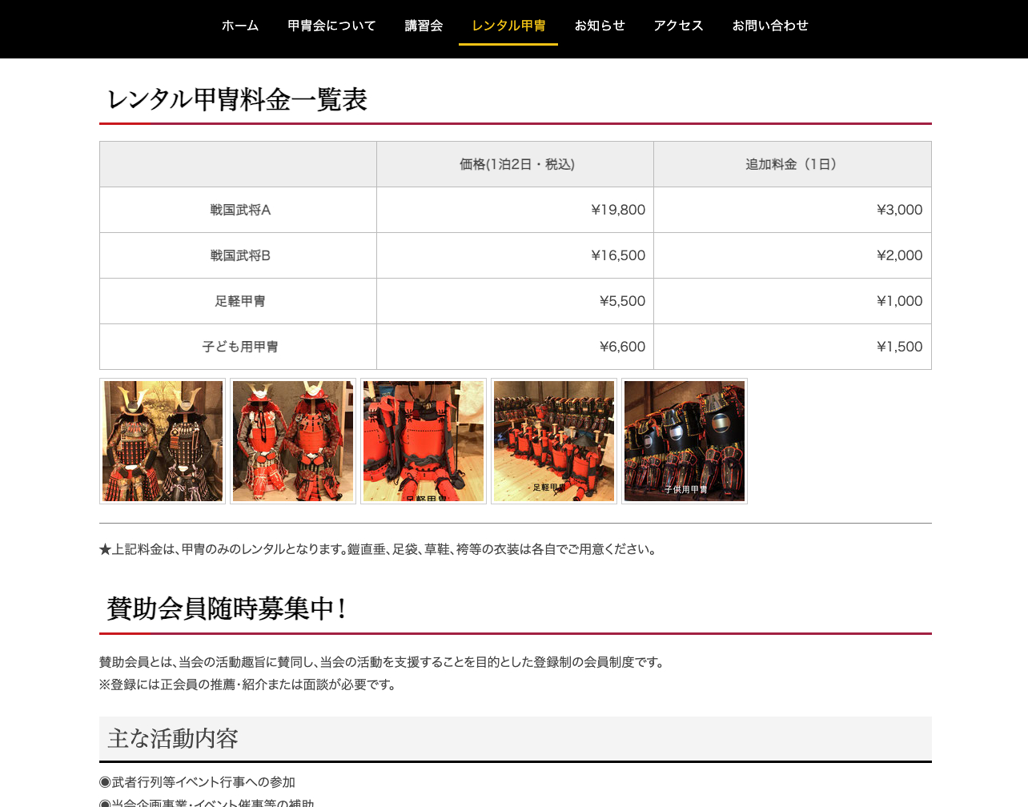Click the ★上記料金は rental note text

coord(379,549)
